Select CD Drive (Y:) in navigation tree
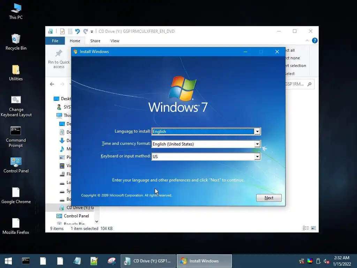Viewport: 357px width, 268px height. 76,208
